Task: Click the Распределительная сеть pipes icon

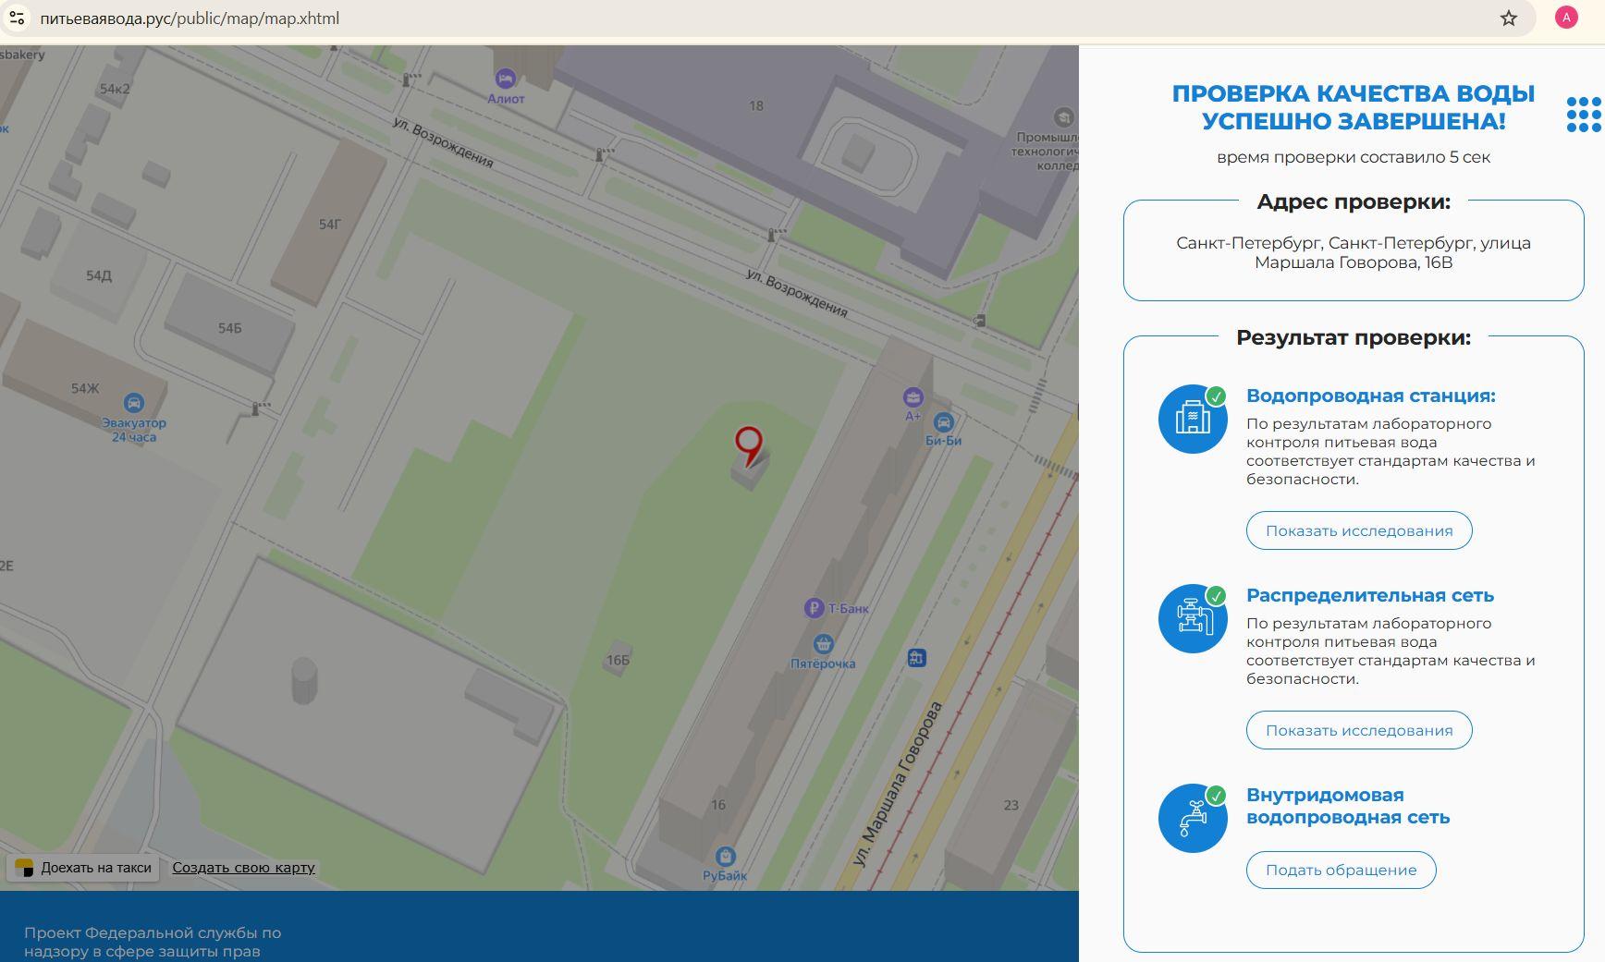Action: (1193, 618)
